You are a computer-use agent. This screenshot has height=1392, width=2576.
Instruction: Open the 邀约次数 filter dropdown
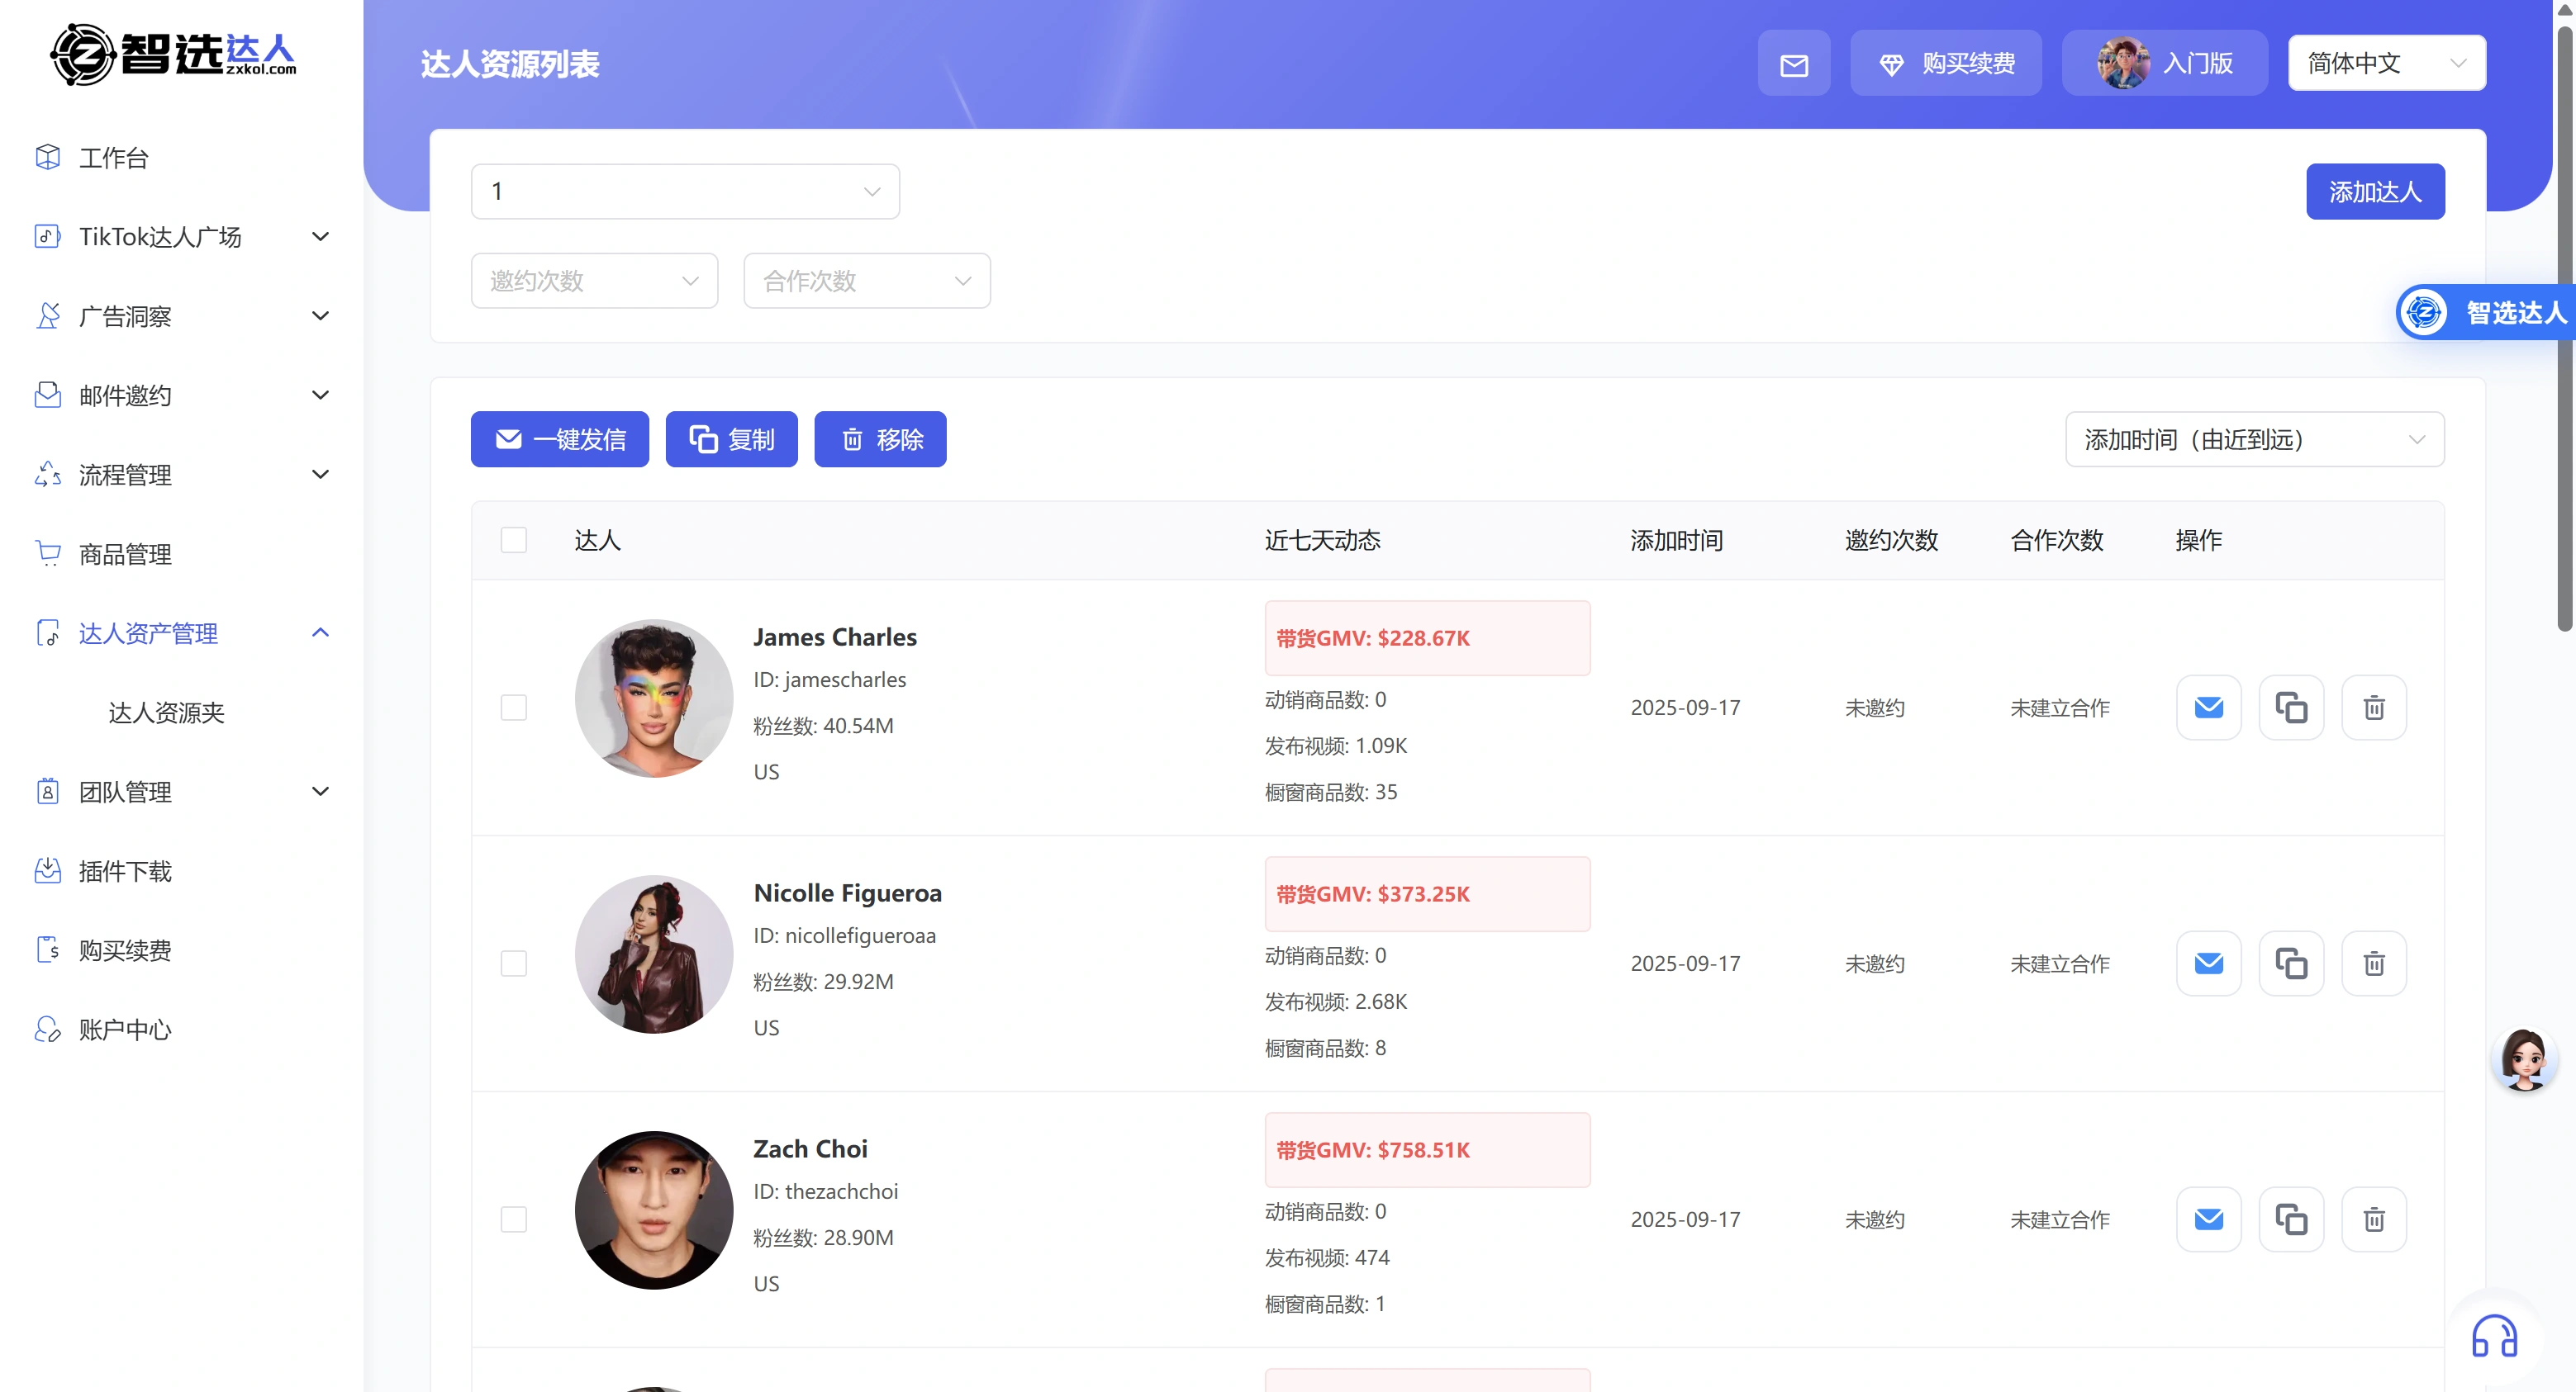594,281
